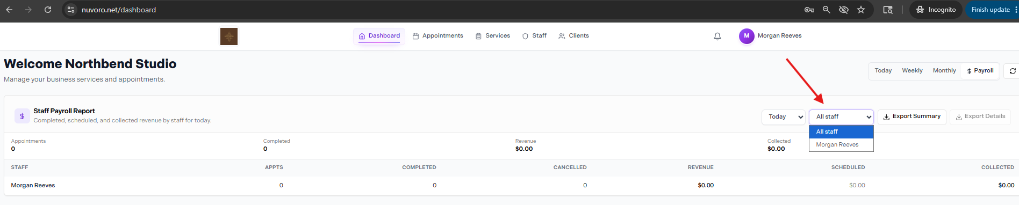1019x205 pixels.
Task: Select the Payroll view tab
Action: click(x=980, y=71)
